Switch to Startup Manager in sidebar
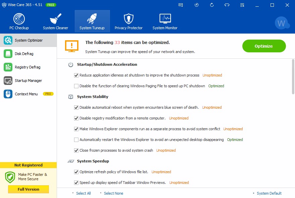The width and height of the screenshot is (295, 198). (x=28, y=81)
